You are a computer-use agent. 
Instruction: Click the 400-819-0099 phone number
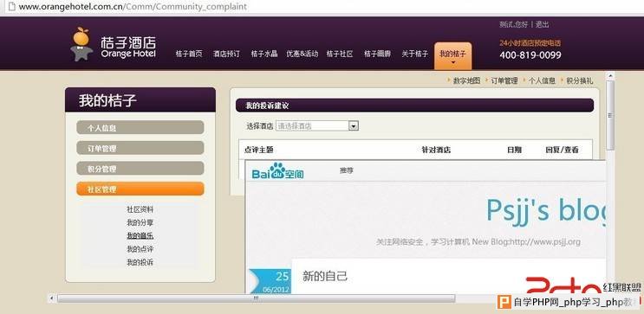530,55
